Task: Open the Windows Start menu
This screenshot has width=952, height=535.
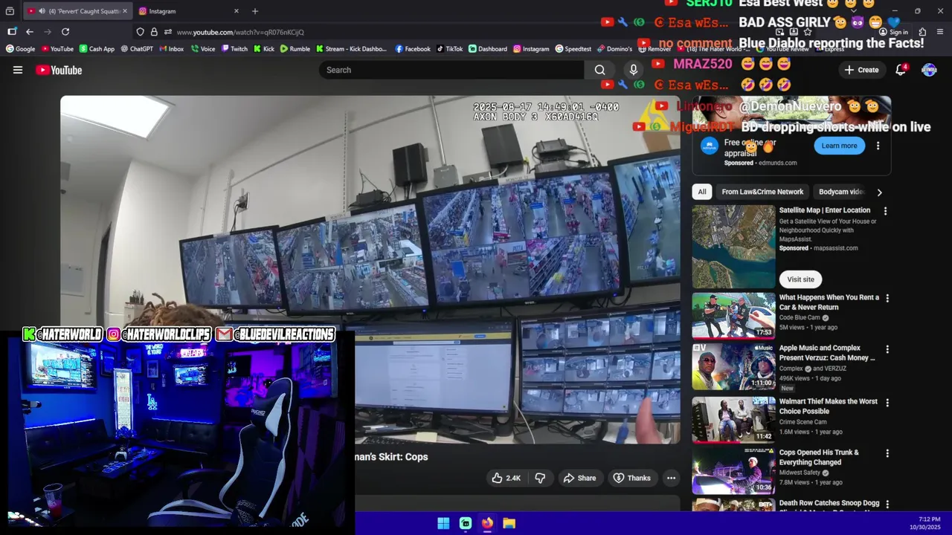Action: point(443,523)
